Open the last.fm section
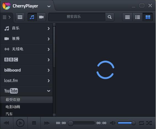The height and width of the screenshot is (129, 156). click(26, 80)
